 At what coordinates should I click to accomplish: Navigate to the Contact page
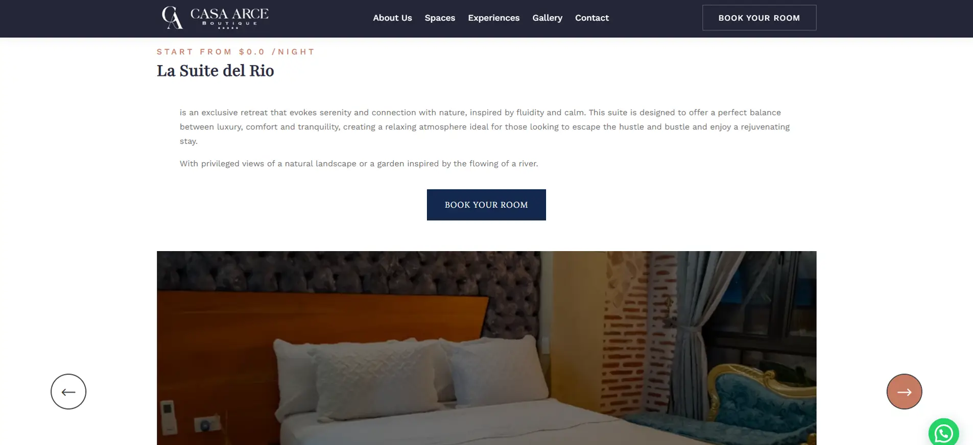coord(591,18)
